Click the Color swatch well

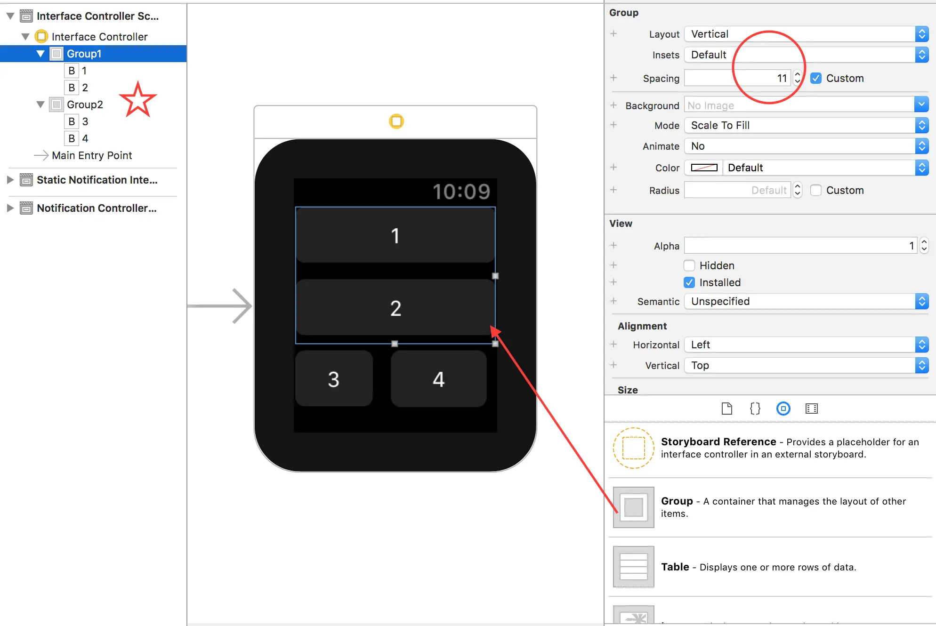704,168
